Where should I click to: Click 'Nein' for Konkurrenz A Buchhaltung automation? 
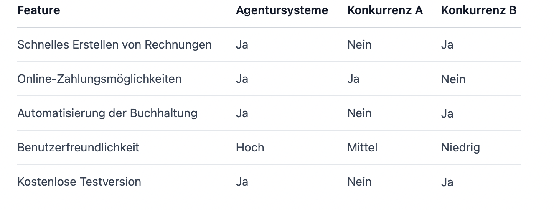(x=359, y=113)
